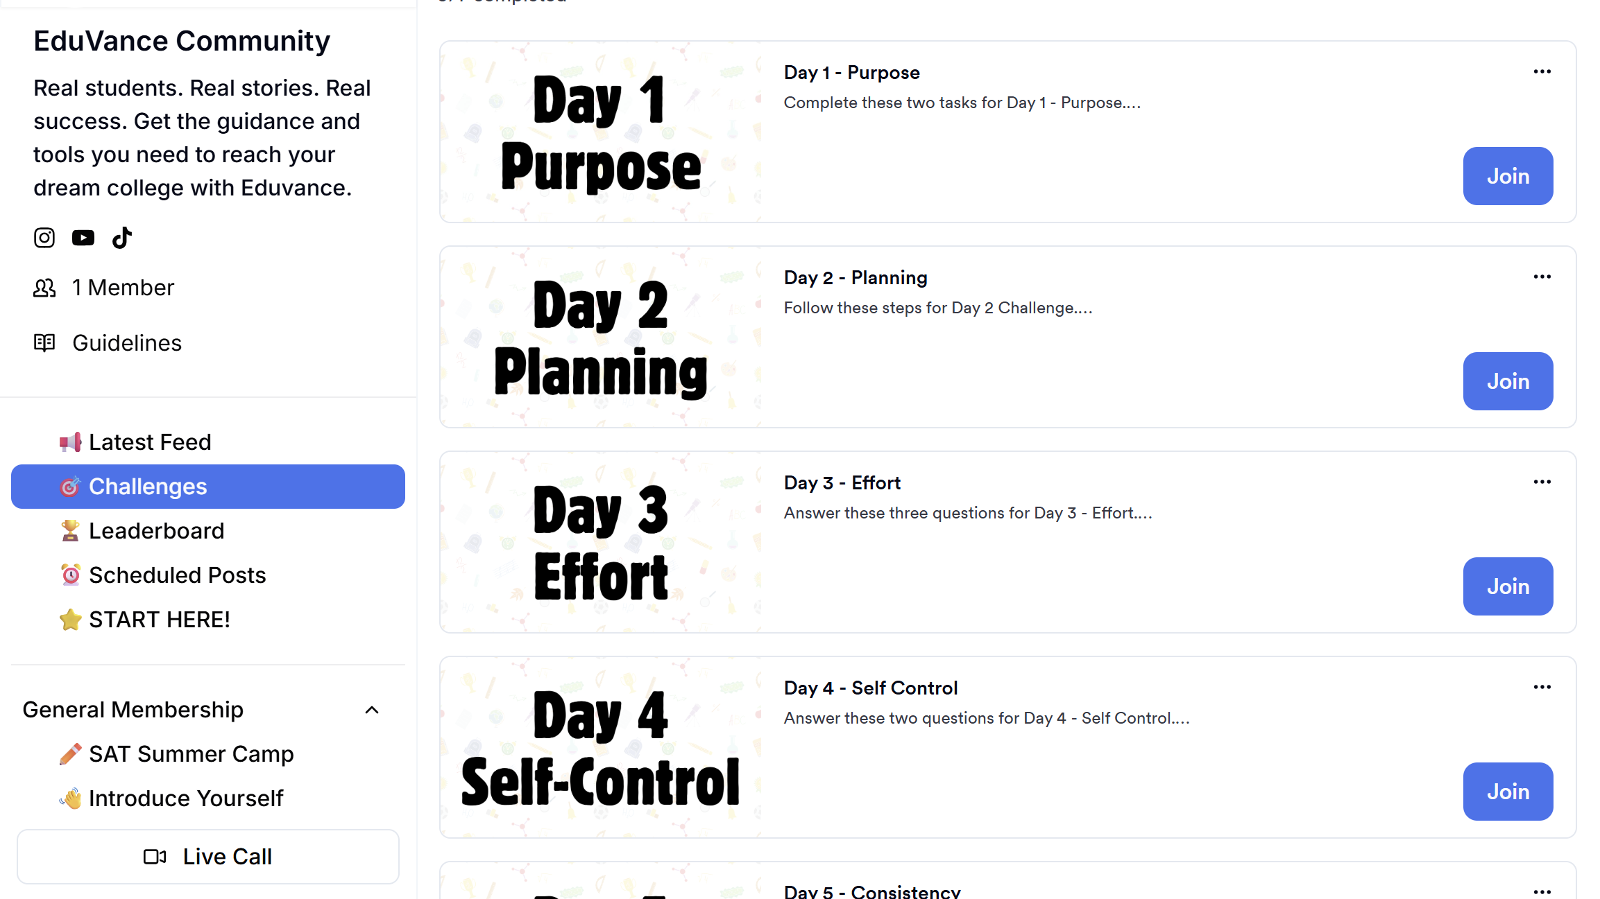Open the SAT Summer Camp space

click(x=191, y=754)
